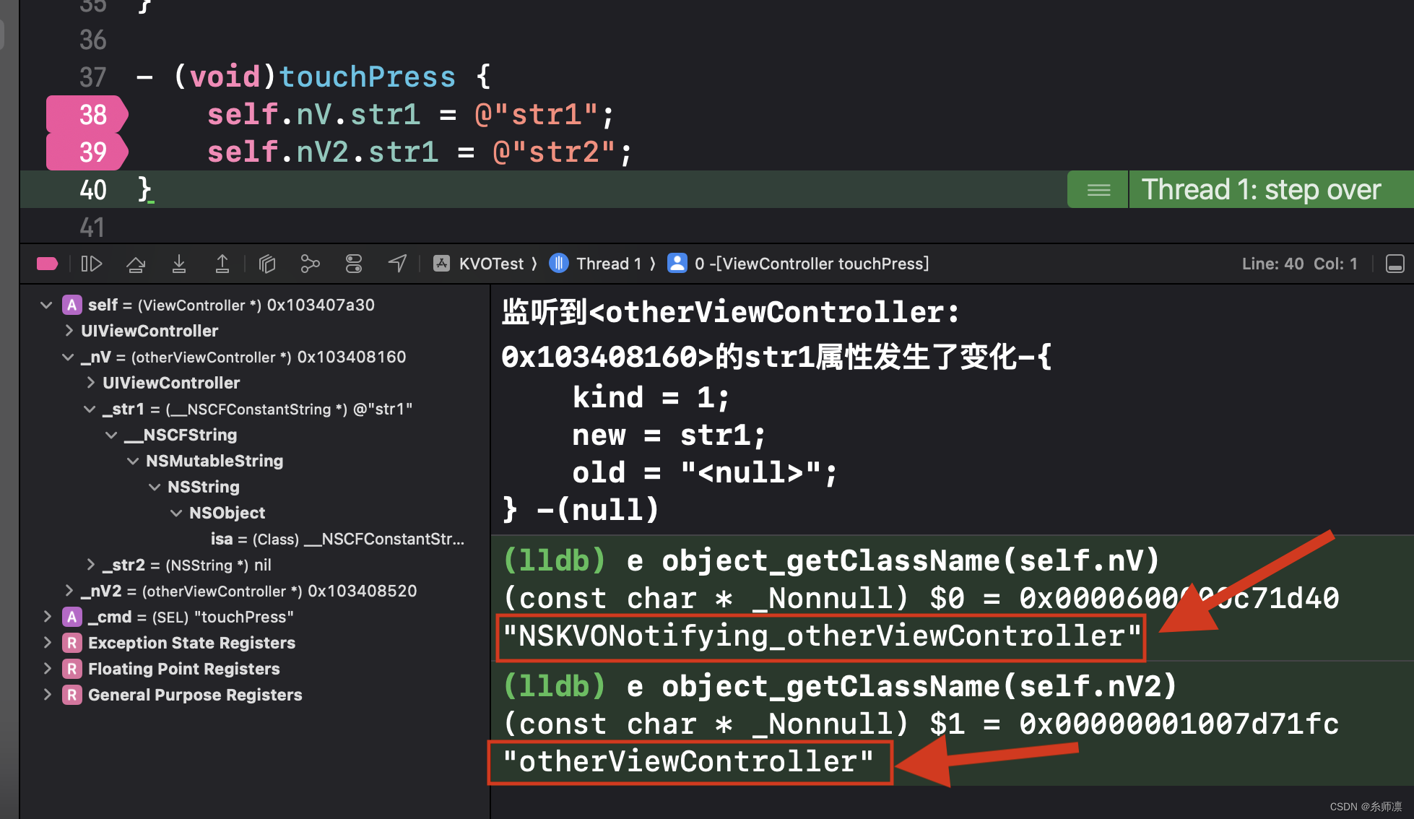Expand the _str2 variable row
The height and width of the screenshot is (819, 1414).
[90, 565]
